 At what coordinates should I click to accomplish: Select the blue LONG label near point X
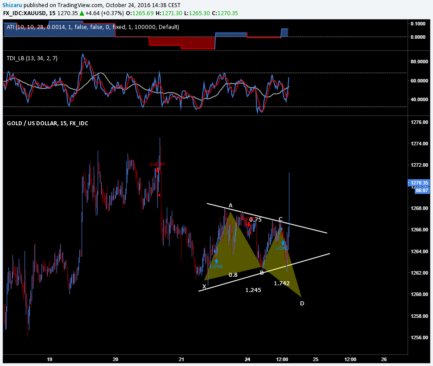[x=216, y=266]
